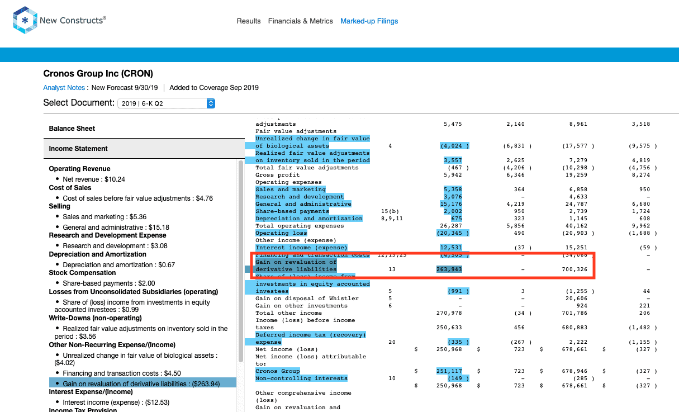This screenshot has height=412, width=679.
Task: Open the Analyst Notes link
Action: pyautogui.click(x=64, y=88)
